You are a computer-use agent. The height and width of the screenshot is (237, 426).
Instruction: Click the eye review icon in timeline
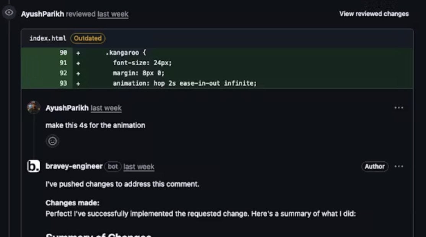(9, 13)
